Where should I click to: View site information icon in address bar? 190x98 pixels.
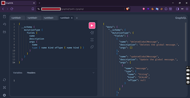[39, 9]
